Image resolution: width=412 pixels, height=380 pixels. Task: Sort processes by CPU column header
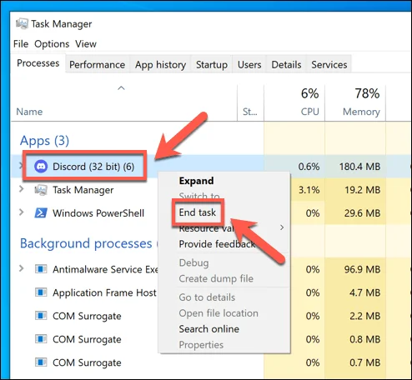click(x=294, y=102)
